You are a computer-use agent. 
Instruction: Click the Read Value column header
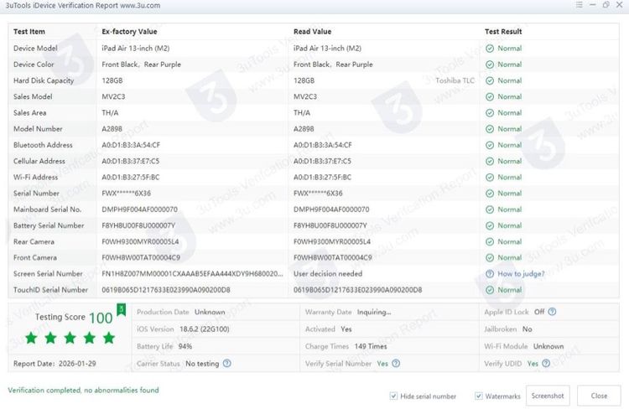312,31
